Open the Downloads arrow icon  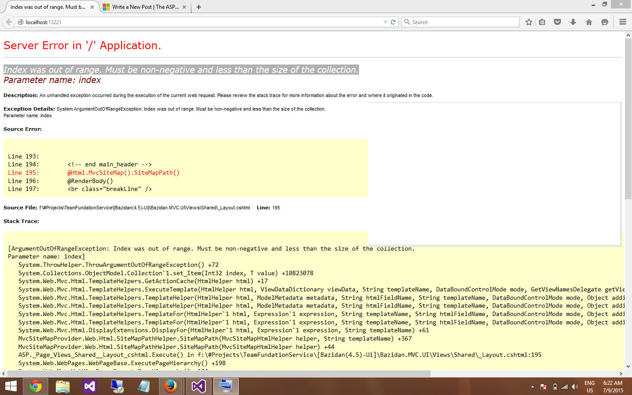[573, 22]
